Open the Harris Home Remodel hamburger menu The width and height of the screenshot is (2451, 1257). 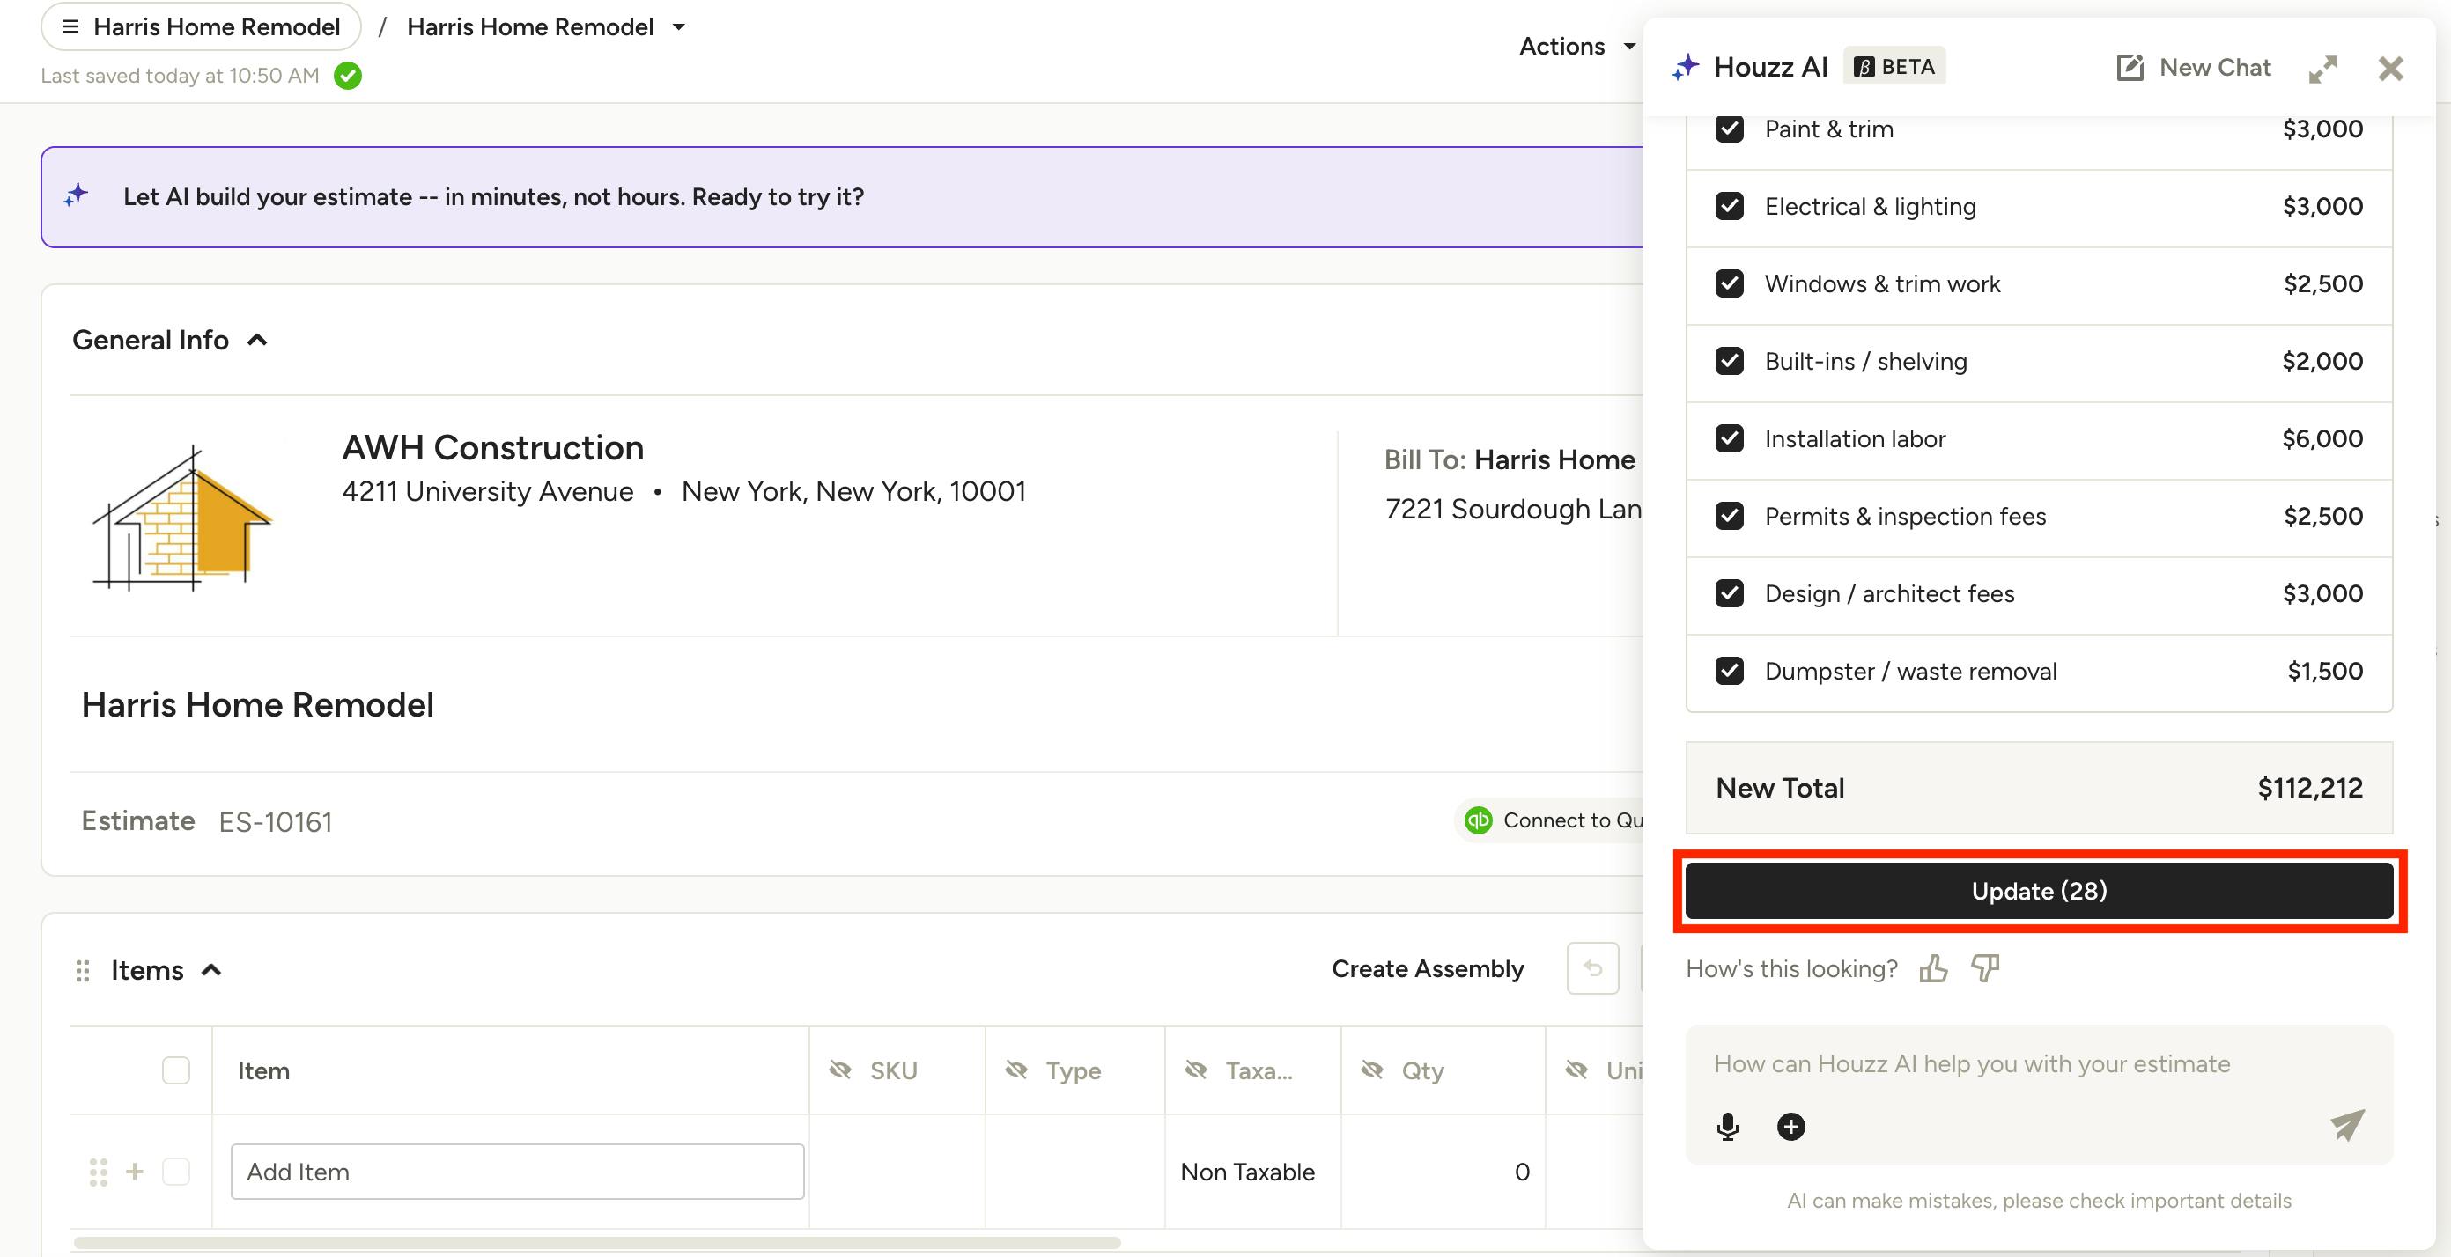pyautogui.click(x=70, y=26)
